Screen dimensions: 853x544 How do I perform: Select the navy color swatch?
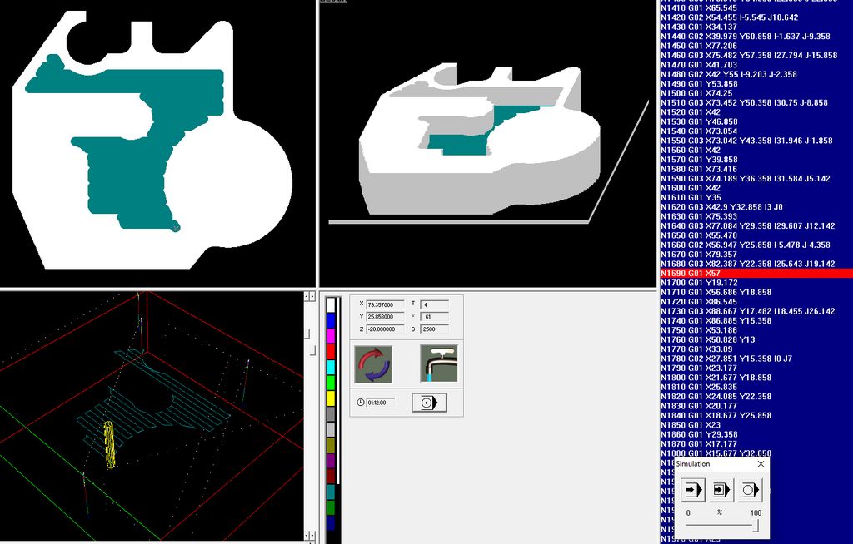point(332,523)
